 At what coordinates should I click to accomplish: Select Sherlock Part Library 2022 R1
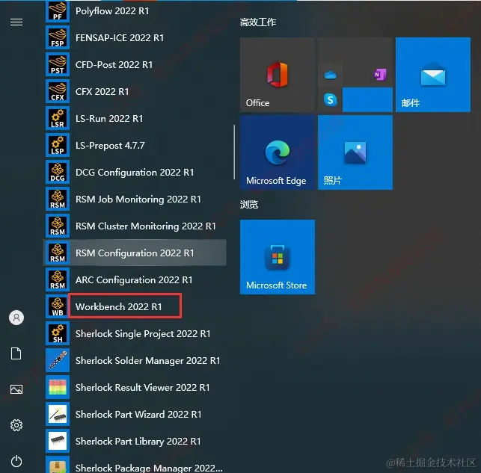pyautogui.click(x=138, y=441)
